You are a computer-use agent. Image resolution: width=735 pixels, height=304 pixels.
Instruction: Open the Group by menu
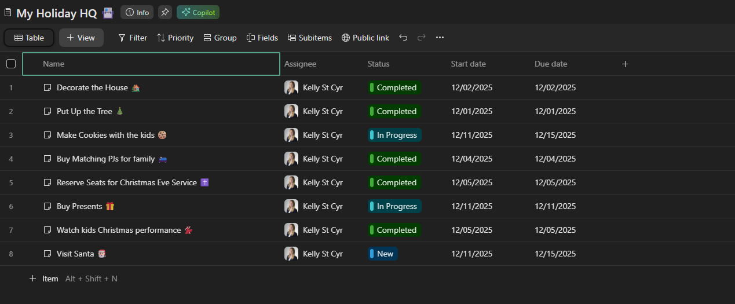point(220,38)
